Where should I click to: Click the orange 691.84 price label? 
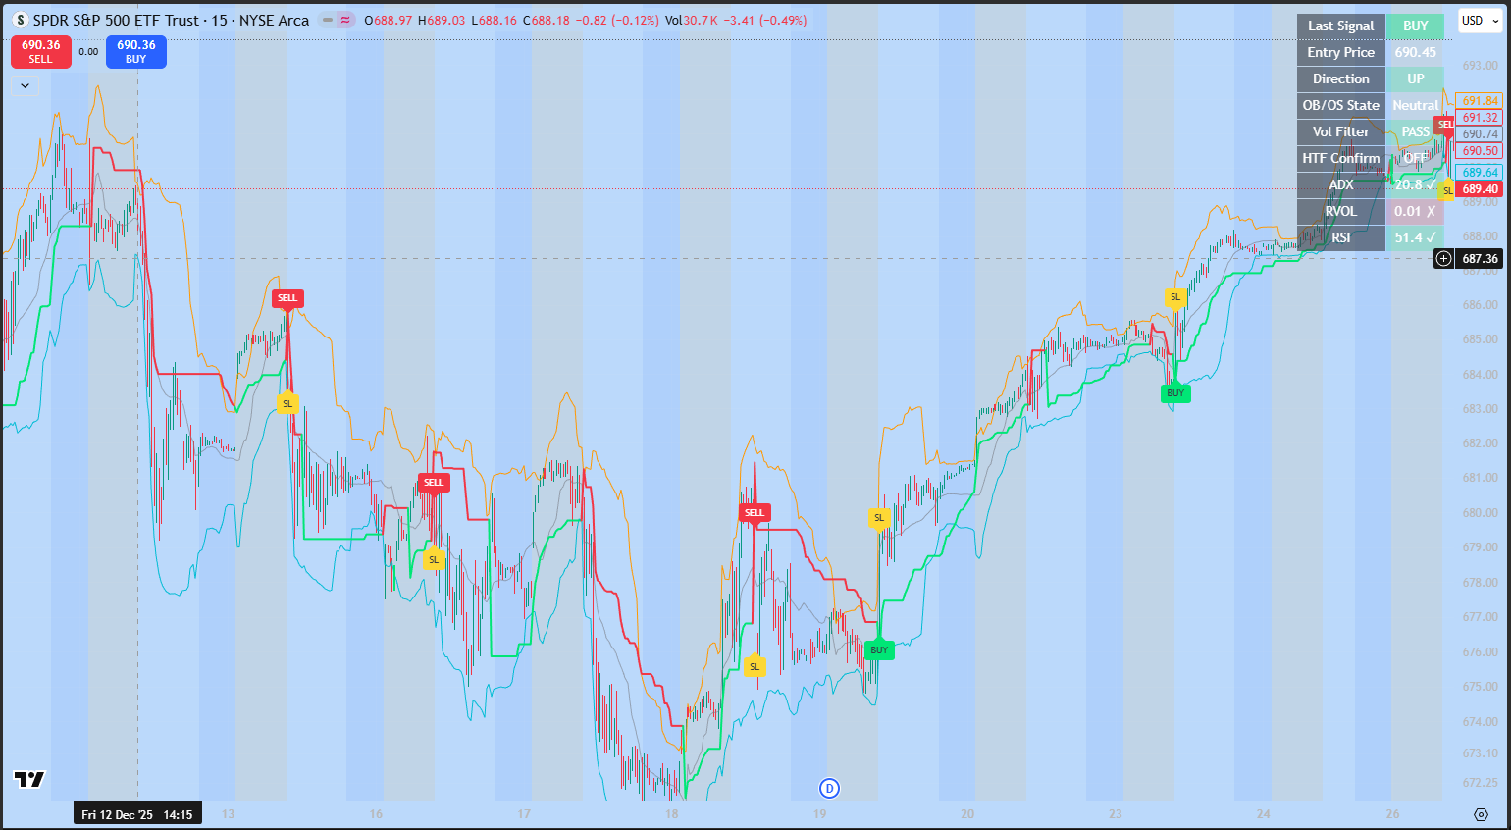point(1480,101)
